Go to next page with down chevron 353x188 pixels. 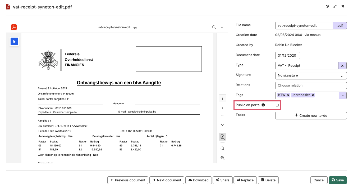click(222, 125)
